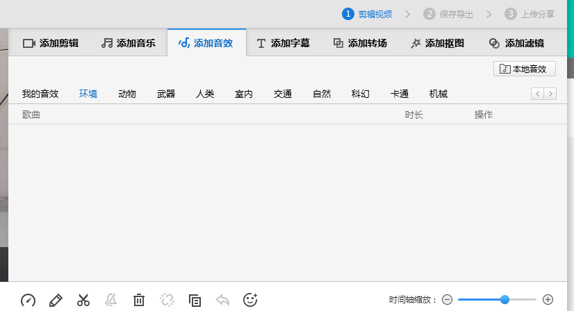574x311 pixels.
Task: Go to step 3 上传分享
Action: pyautogui.click(x=530, y=15)
